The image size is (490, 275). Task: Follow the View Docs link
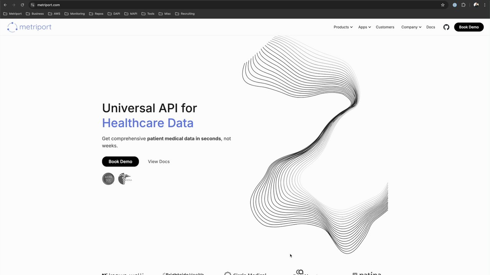pos(159,162)
